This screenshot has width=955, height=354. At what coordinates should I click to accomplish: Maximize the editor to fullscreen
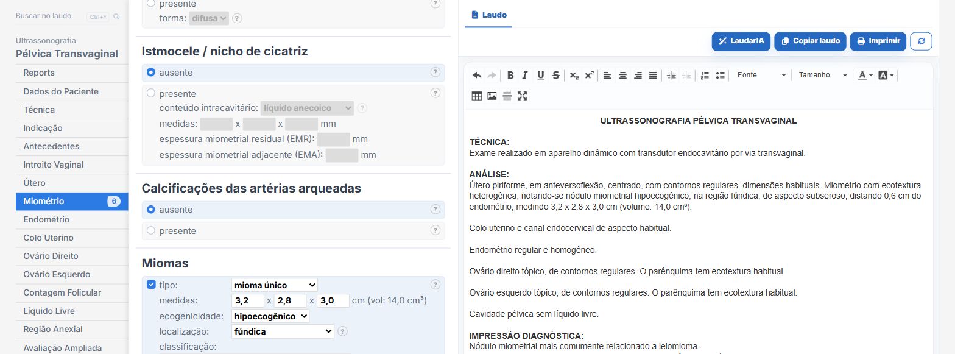click(522, 96)
